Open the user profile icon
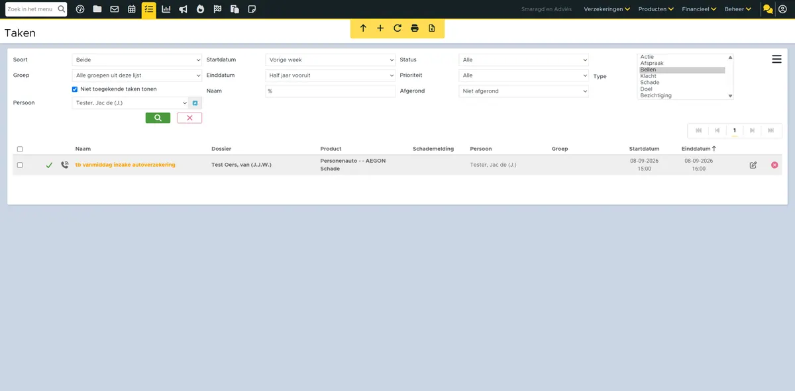Screen dimensions: 795x391 (x=783, y=9)
